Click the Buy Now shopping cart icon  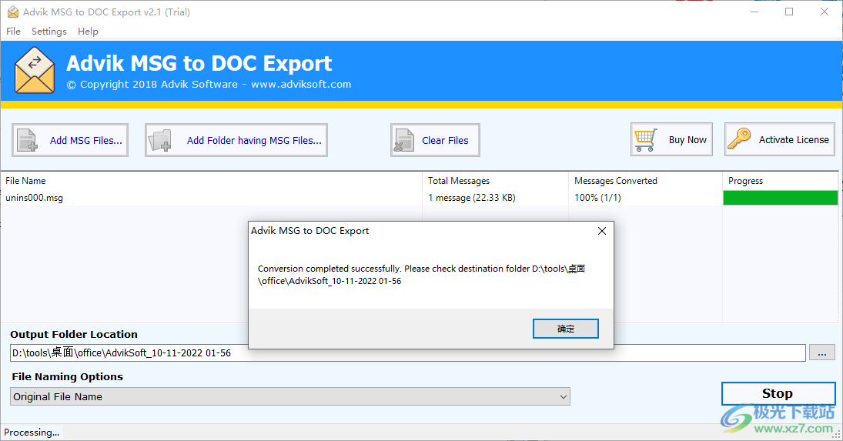(x=645, y=139)
